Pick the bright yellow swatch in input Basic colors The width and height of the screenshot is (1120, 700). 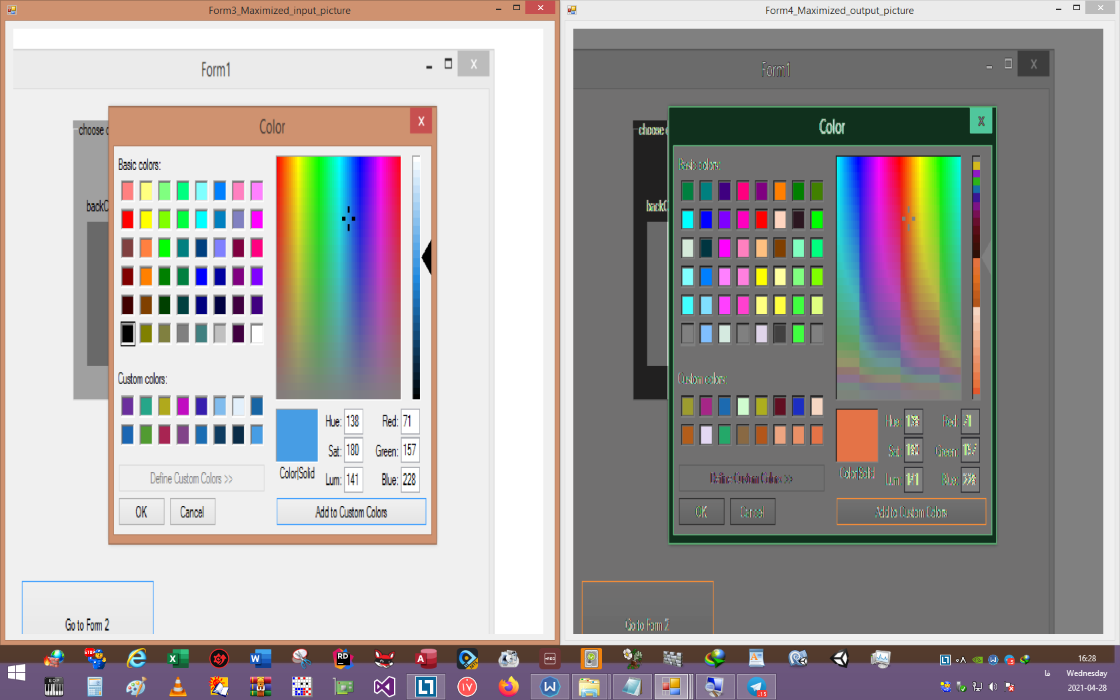coord(146,219)
